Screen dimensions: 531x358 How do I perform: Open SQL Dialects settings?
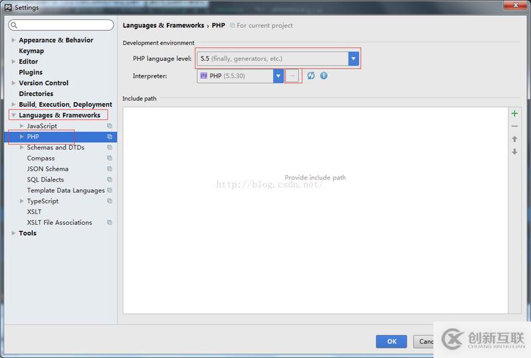pyautogui.click(x=45, y=180)
